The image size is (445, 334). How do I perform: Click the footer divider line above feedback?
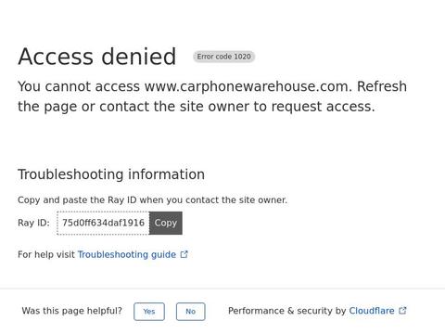tap(222, 289)
